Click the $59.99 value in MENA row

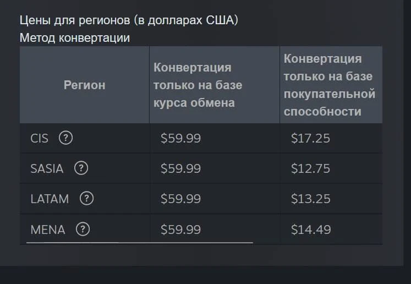[180, 229]
